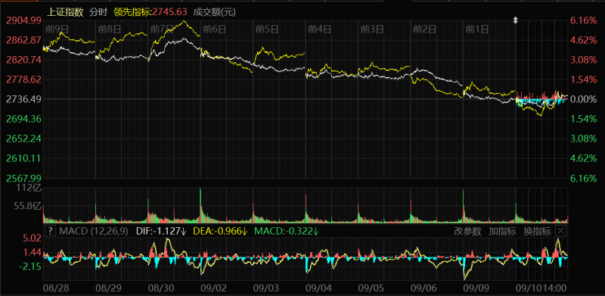
Task: Click the 上证指数 index title
Action: point(65,12)
